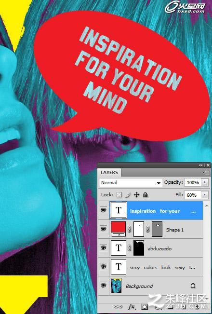
Task: Close the Layers panel
Action: tap(208, 165)
